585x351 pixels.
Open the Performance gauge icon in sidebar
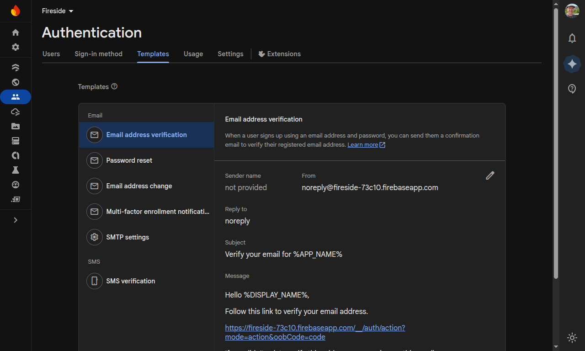(15, 185)
